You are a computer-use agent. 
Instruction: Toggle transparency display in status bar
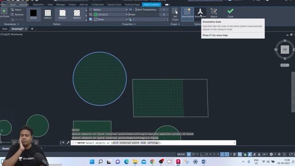coord(240,154)
